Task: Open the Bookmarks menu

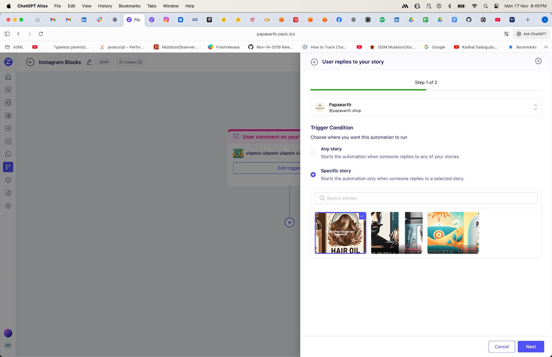Action: [130, 6]
